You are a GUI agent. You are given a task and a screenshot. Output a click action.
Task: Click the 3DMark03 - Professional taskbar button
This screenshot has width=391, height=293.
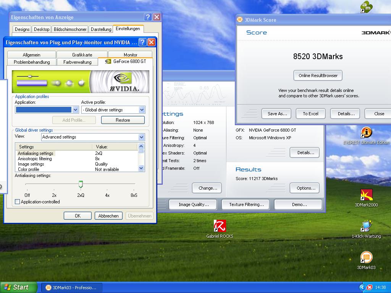pyautogui.click(x=71, y=288)
